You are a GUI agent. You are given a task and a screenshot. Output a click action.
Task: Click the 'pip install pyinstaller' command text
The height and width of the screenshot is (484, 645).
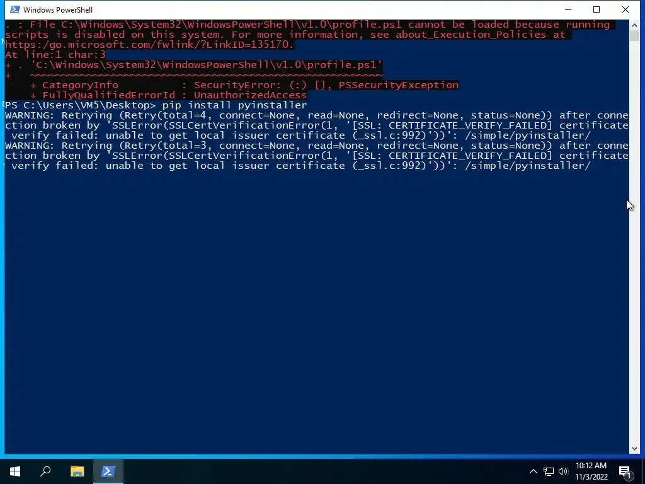[234, 105]
